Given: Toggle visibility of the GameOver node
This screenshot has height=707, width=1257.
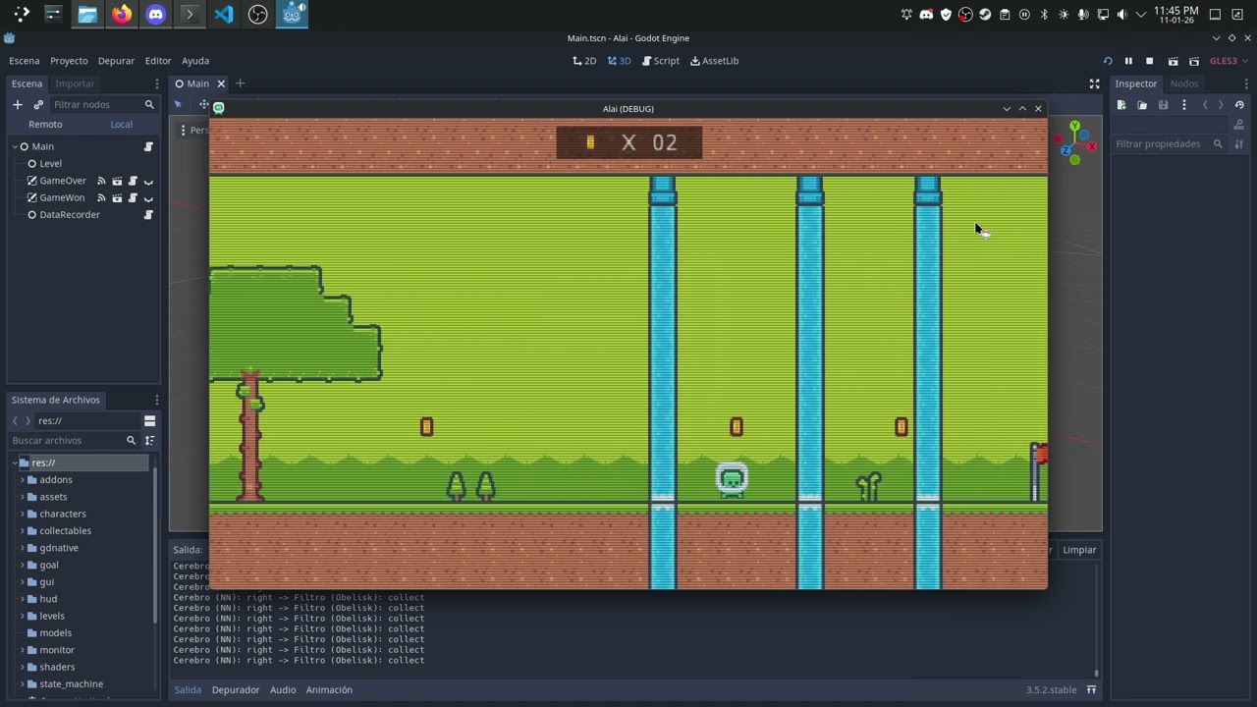Looking at the screenshot, I should click(x=148, y=181).
